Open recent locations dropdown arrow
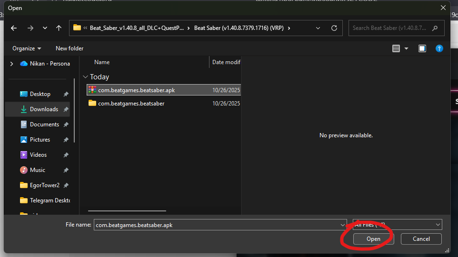 [45, 28]
